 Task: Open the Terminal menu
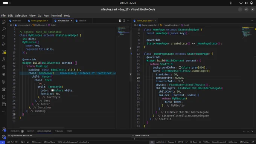56,15
